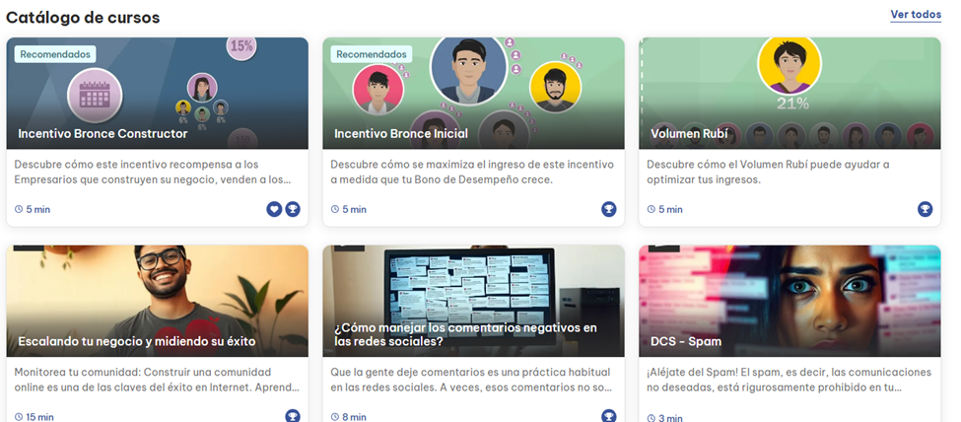Viewport: 961px width, 422px height.
Task: Click trophy icon on Escalando tu negocio card
Action: [293, 415]
